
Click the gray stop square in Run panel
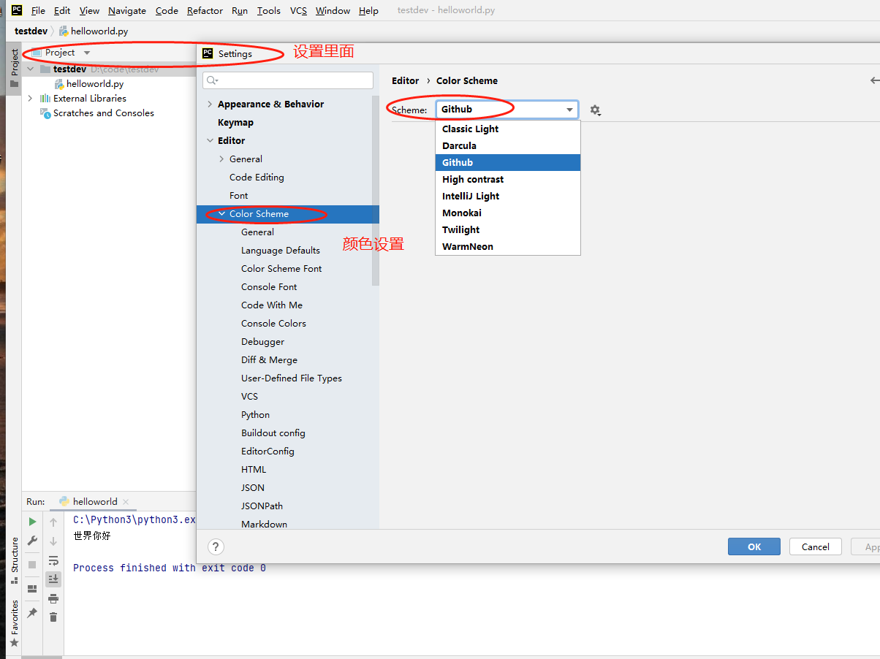(x=32, y=565)
